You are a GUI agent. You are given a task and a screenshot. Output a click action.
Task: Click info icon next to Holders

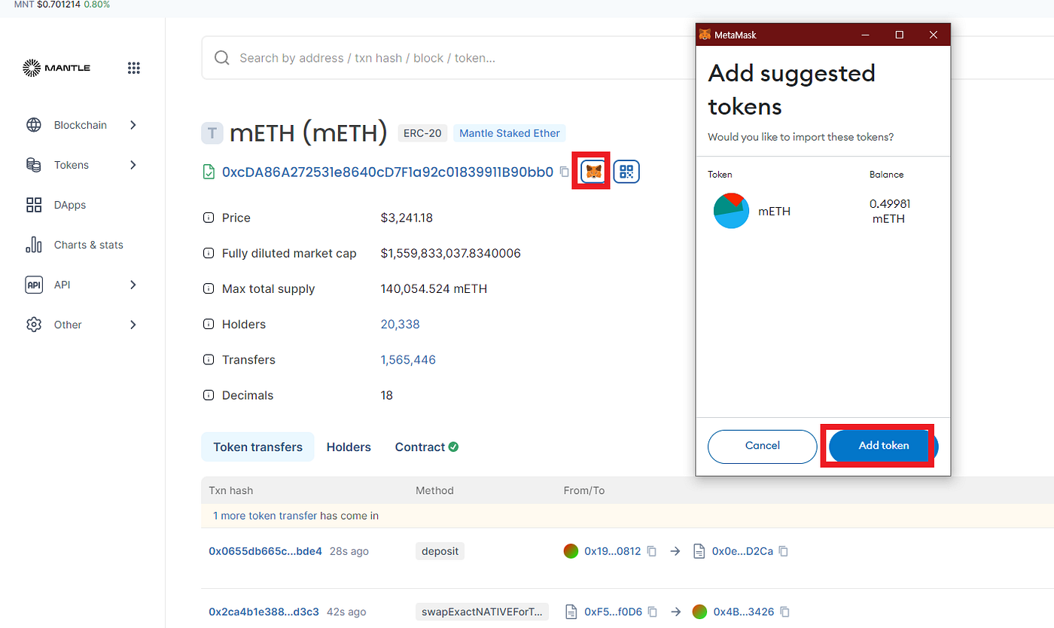(209, 324)
